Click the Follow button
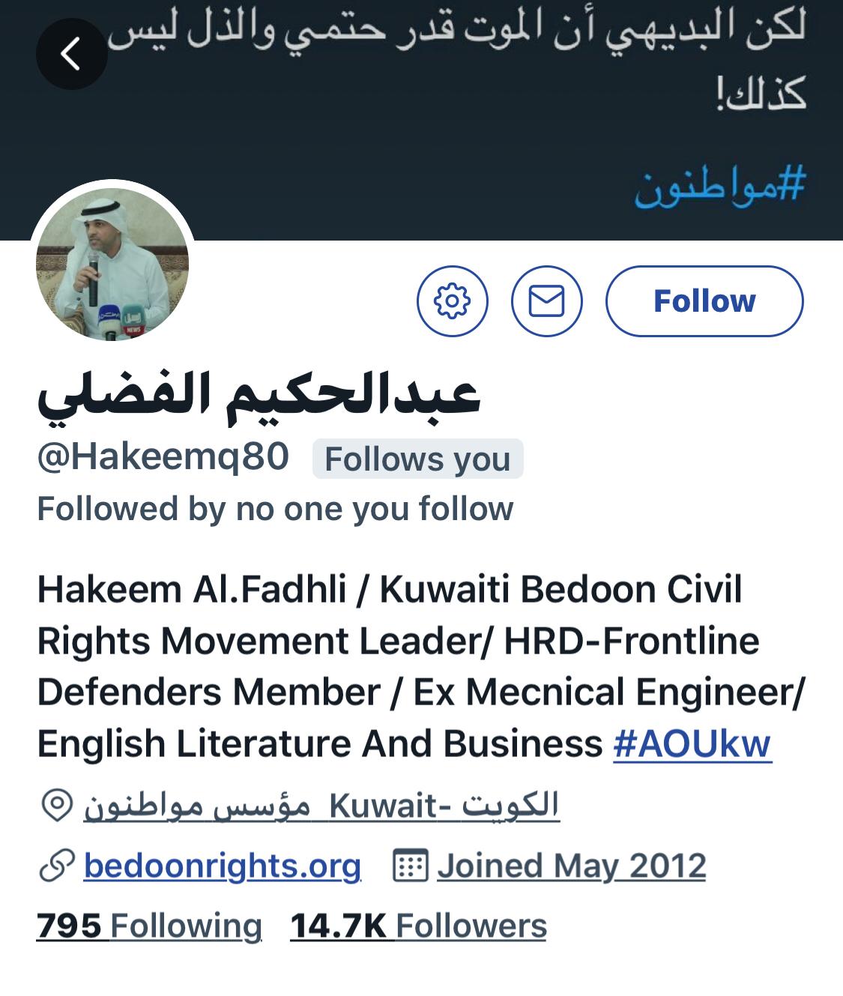The height and width of the screenshot is (996, 843). [x=704, y=301]
